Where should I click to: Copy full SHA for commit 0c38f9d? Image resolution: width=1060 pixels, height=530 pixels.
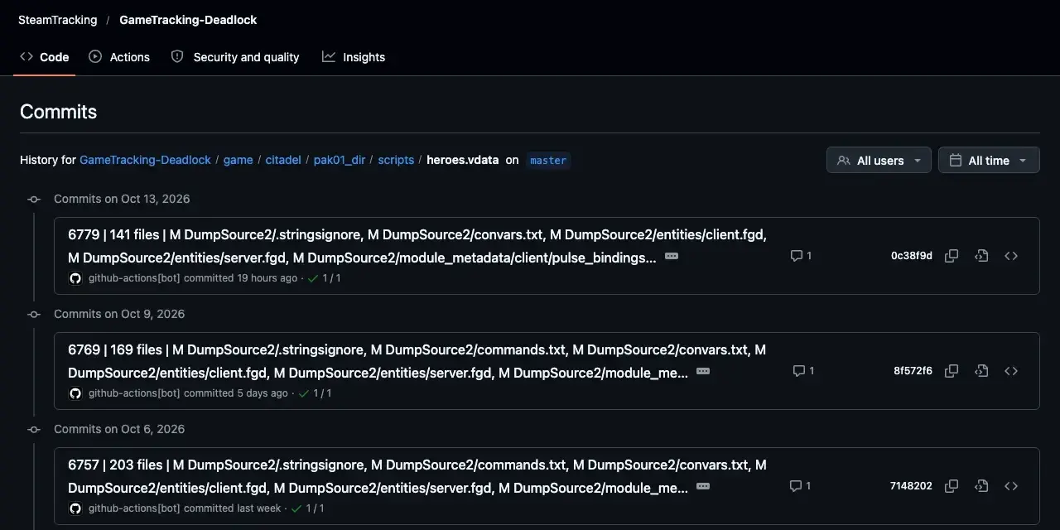952,256
